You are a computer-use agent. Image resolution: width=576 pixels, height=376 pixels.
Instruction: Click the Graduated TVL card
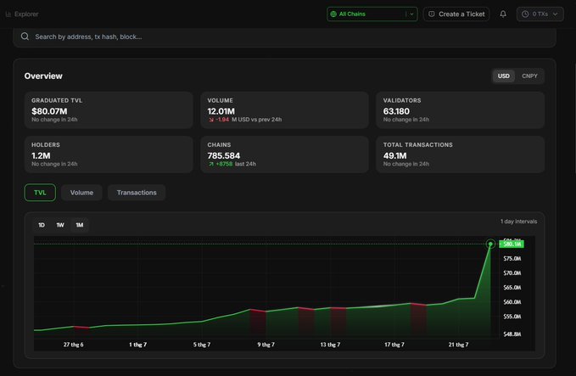pyautogui.click(x=109, y=110)
